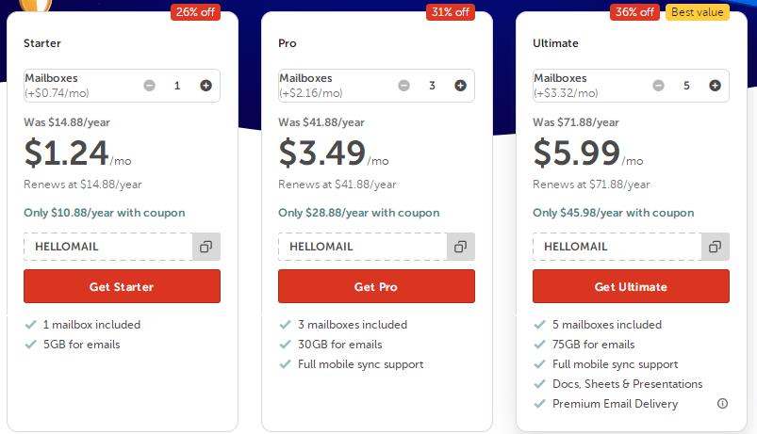Screen dimensions: 757x434
Task: Select the Starter coupon code field
Action: coord(107,247)
